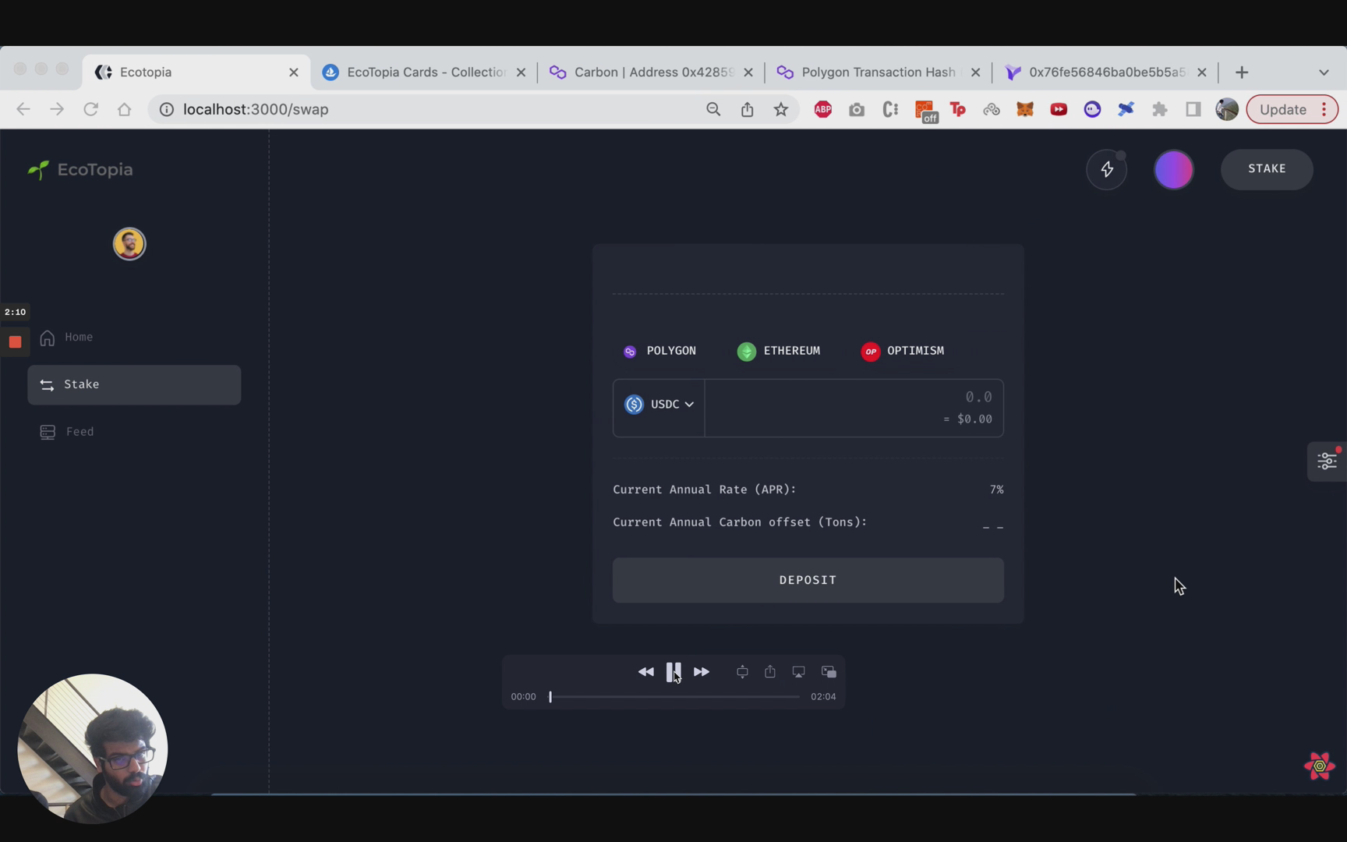
Task: Click the APR value 7%
Action: [x=996, y=490]
